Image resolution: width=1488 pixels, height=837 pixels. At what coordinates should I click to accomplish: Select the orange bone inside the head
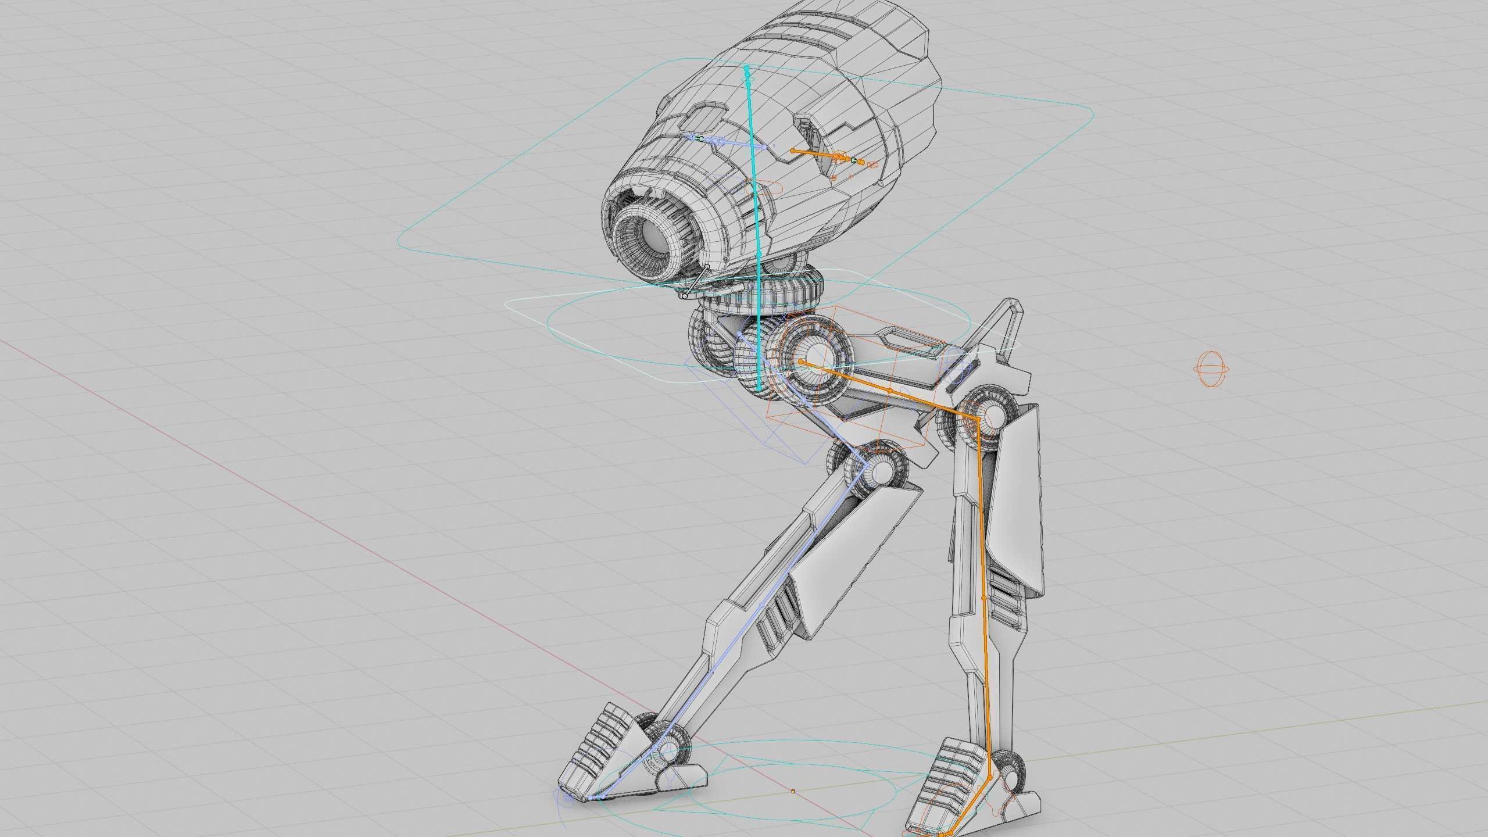coord(827,156)
